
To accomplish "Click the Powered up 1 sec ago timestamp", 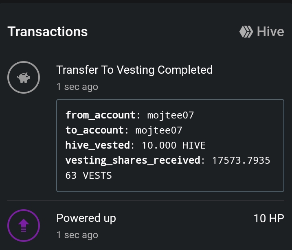I will [77, 235].
